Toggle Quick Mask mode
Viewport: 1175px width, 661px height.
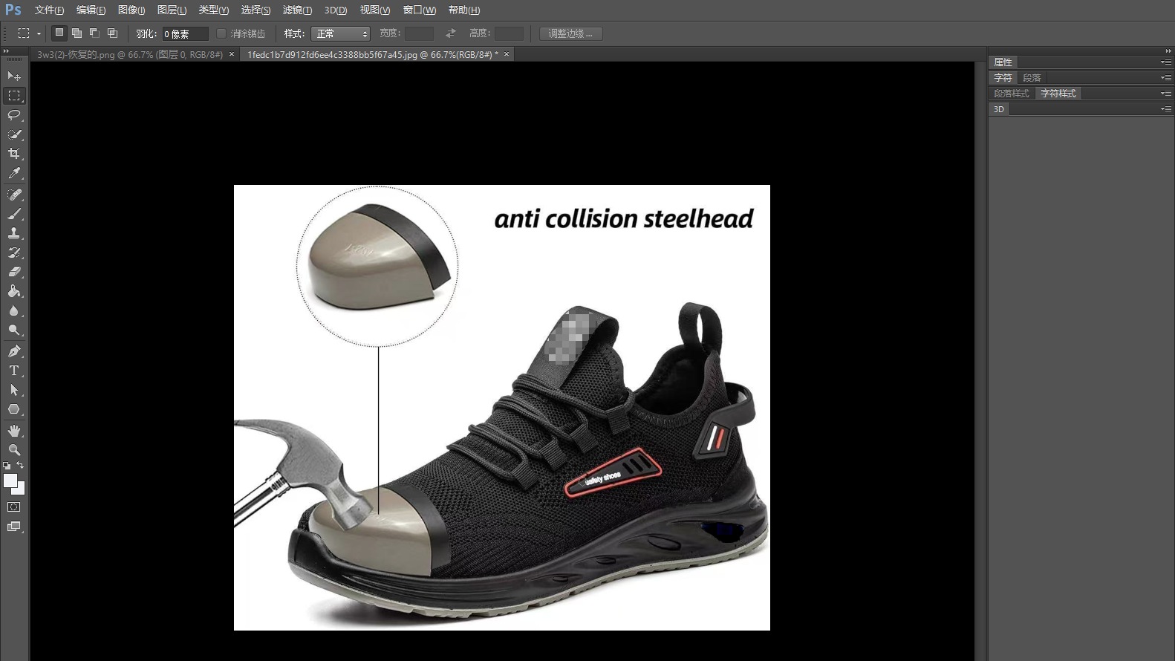pyautogui.click(x=14, y=507)
